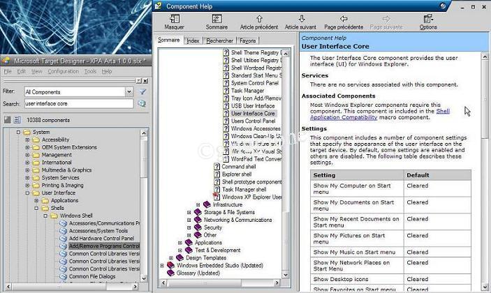The width and height of the screenshot is (491, 293).
Task: Open the Options toolbar menu in Help
Action: (428, 22)
